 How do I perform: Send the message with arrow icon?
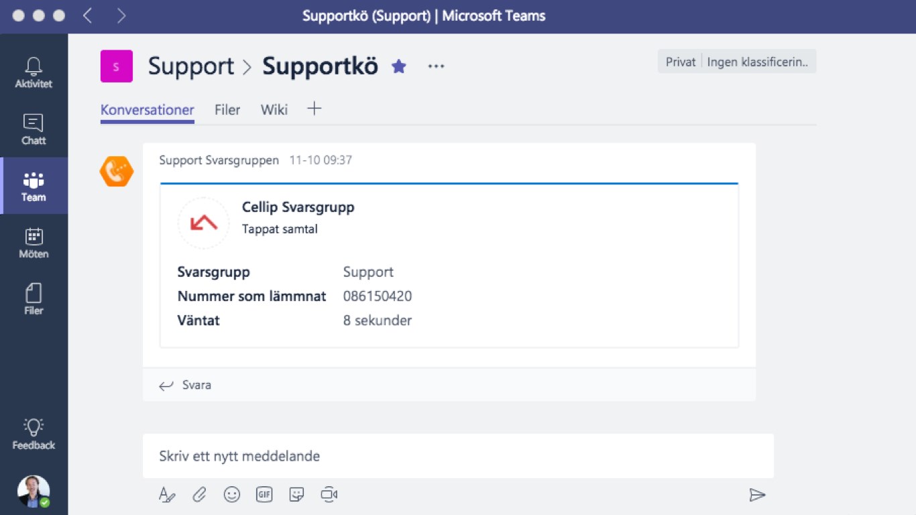coord(757,495)
